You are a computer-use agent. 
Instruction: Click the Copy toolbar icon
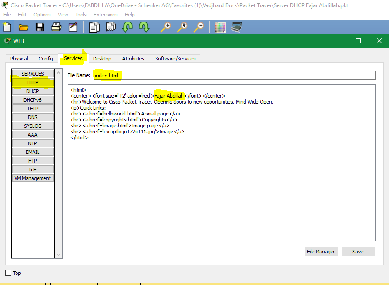(x=94, y=27)
